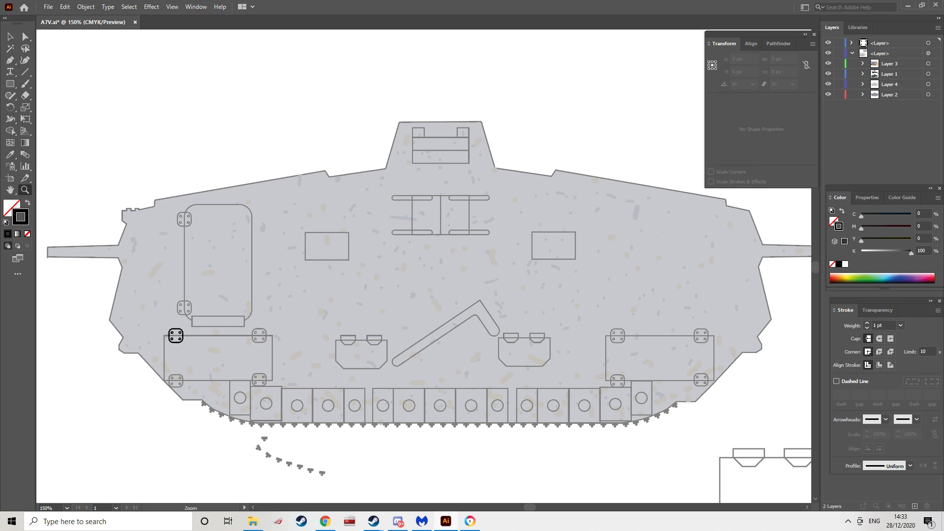944x531 pixels.
Task: Open the Effect menu
Action: tap(151, 7)
